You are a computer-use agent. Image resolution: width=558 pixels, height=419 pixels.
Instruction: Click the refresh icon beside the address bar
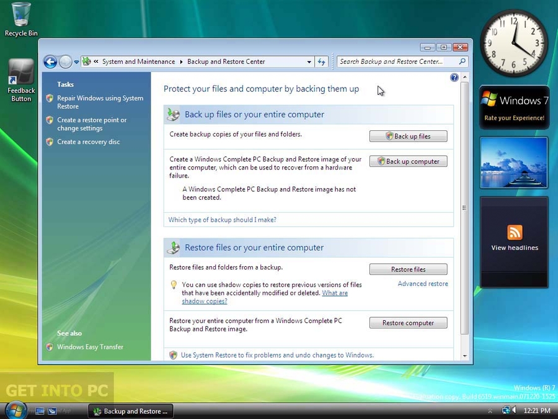click(x=321, y=62)
